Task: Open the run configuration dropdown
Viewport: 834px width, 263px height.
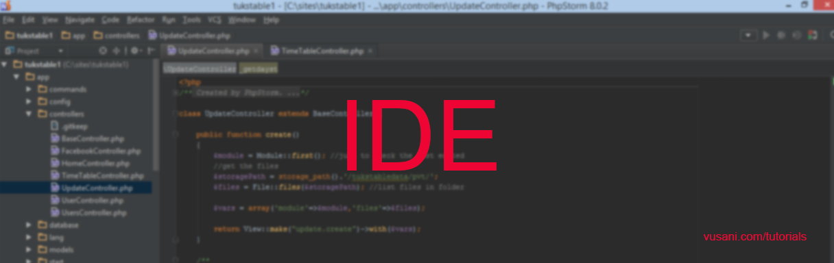Action: [748, 35]
